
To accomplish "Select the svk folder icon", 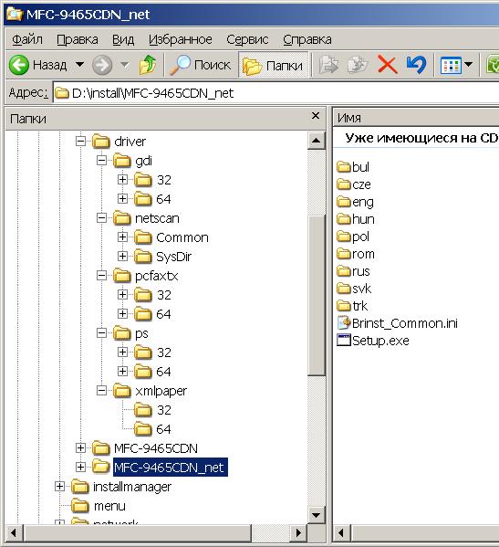I will 344,289.
